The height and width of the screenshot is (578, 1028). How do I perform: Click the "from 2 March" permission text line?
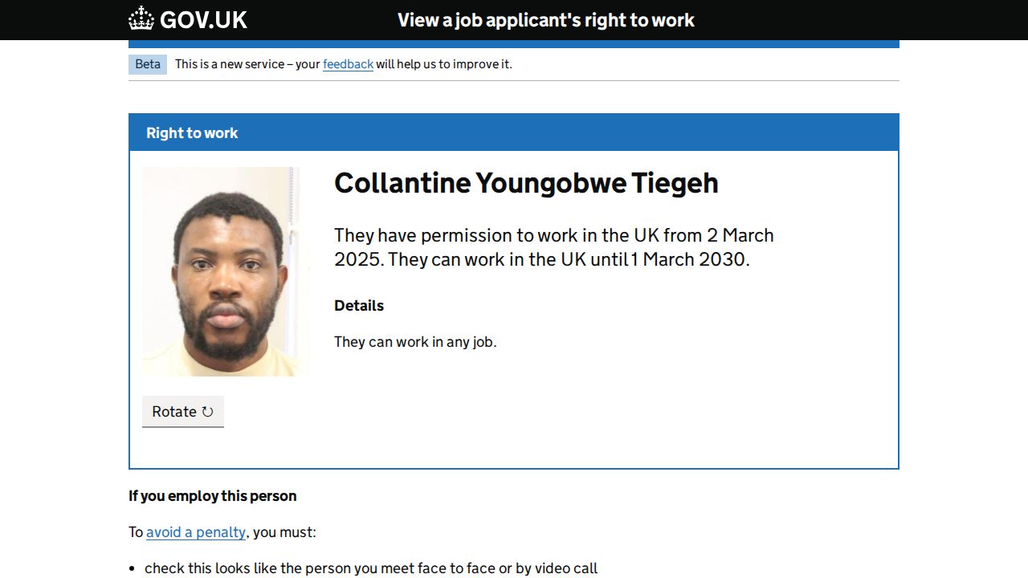(554, 235)
